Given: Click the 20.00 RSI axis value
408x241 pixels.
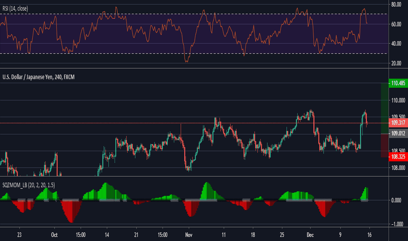Looking at the screenshot, I should pos(396,63).
